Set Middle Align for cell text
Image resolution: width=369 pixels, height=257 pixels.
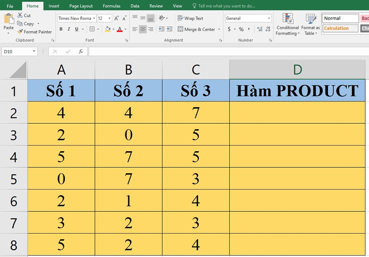point(143,18)
